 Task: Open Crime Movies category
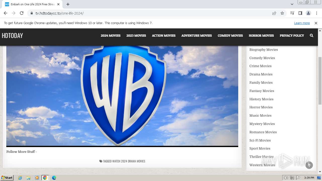pyautogui.click(x=260, y=66)
